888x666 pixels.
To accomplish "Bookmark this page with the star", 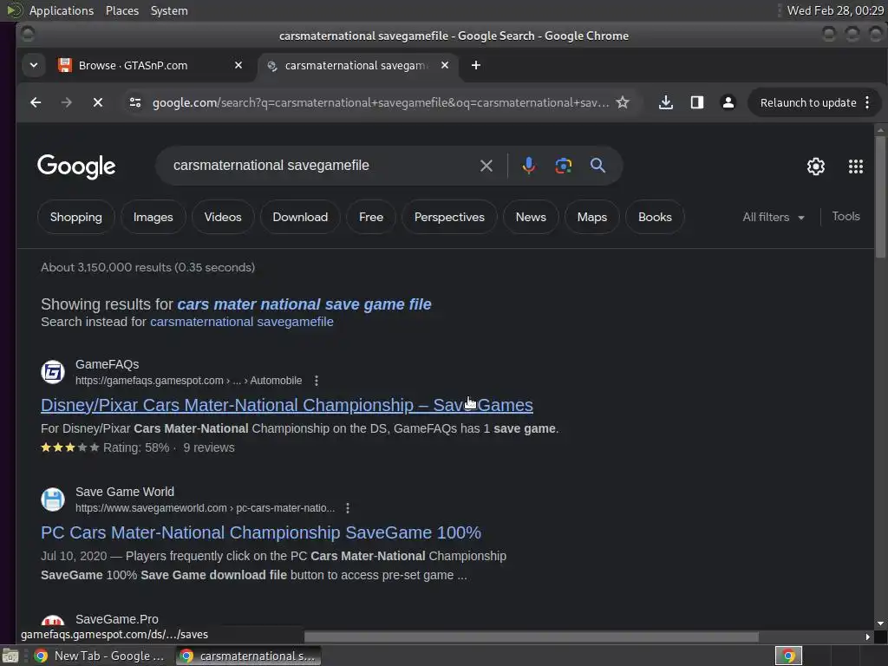I will click(623, 102).
